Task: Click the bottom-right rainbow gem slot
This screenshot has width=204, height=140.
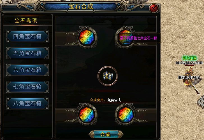Action: [126, 114]
